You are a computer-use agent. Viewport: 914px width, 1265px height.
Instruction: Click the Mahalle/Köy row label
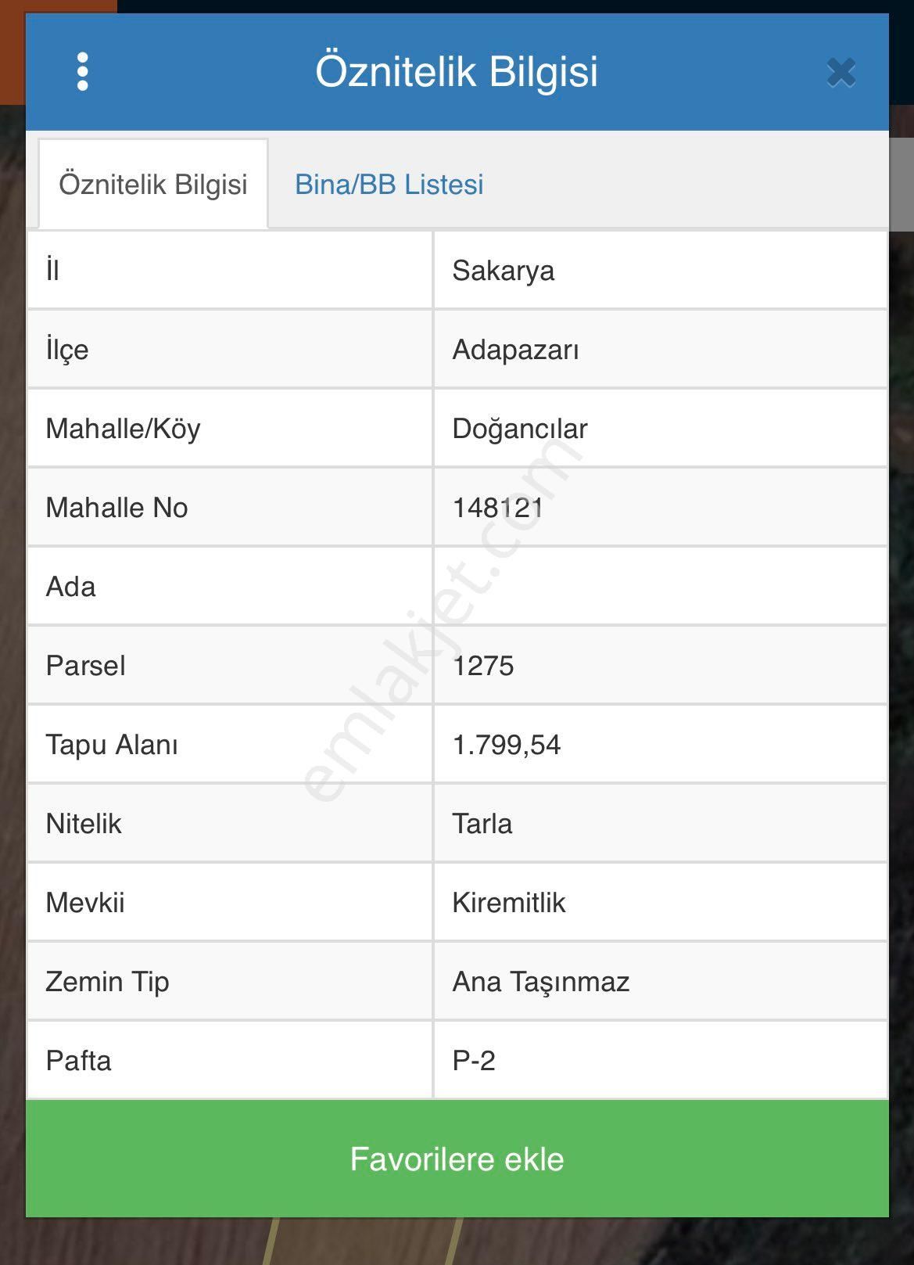(x=124, y=429)
